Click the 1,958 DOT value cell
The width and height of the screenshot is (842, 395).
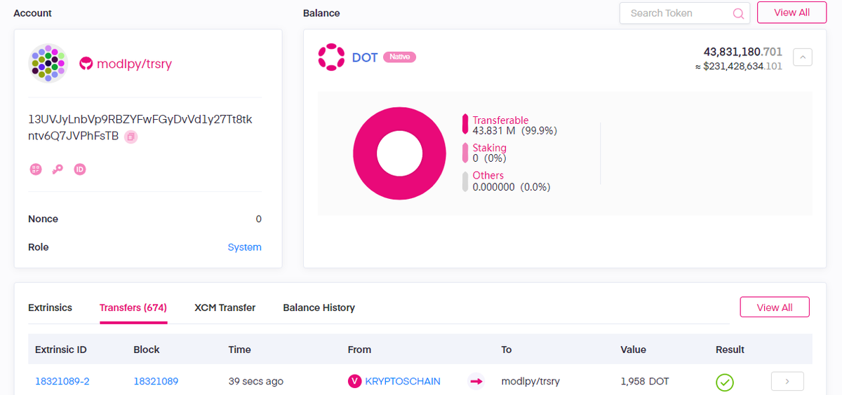pos(645,382)
